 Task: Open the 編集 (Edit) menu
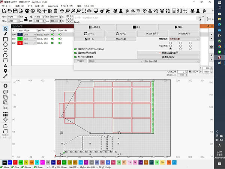[x=19, y=6]
